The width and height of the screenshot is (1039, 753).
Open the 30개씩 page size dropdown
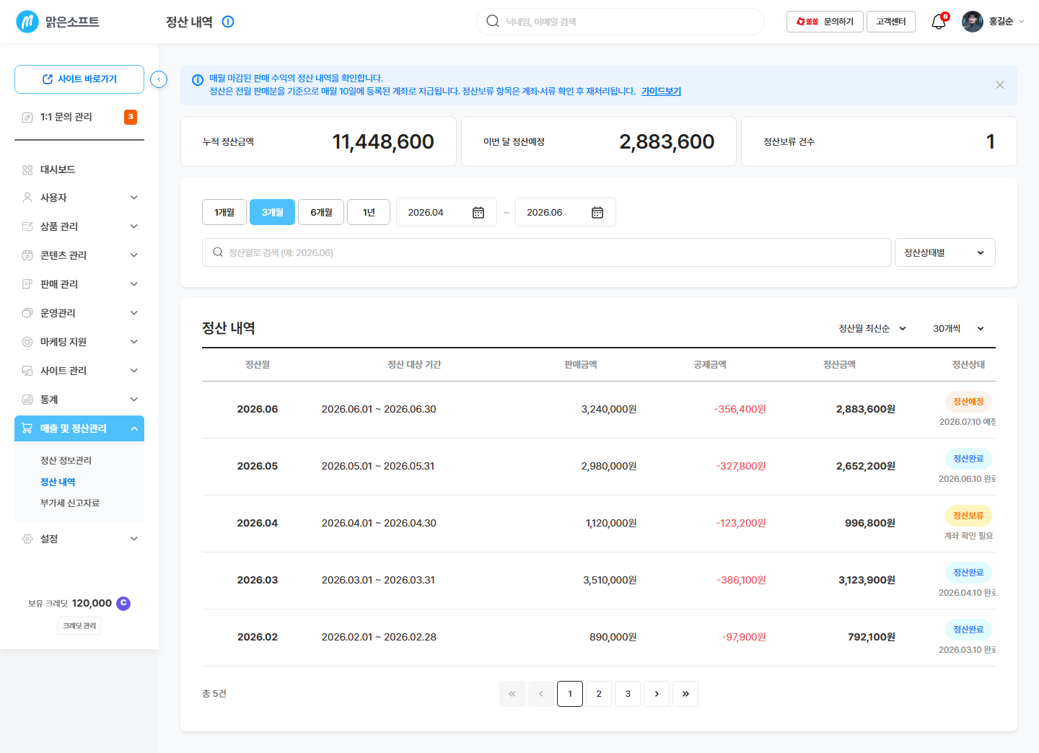coord(958,328)
